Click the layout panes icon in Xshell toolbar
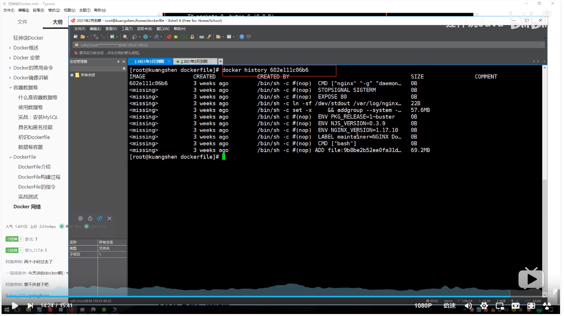This screenshot has height=316, width=564. click(x=229, y=37)
